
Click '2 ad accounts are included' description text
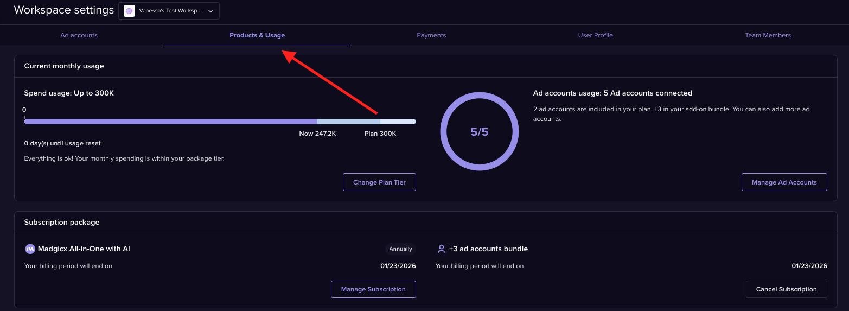click(671, 114)
